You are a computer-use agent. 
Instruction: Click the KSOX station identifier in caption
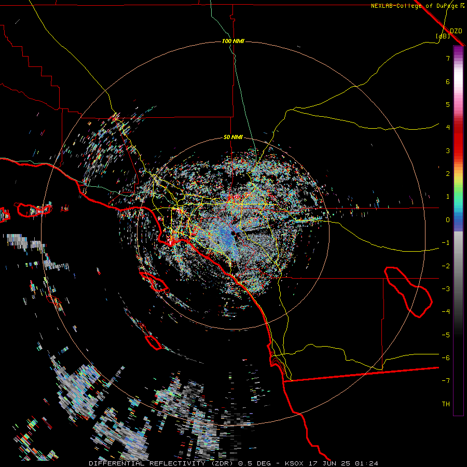click(x=294, y=463)
